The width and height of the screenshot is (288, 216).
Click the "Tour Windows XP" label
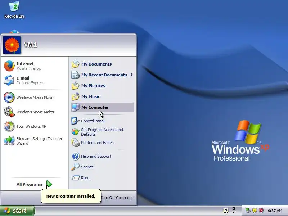point(31,126)
